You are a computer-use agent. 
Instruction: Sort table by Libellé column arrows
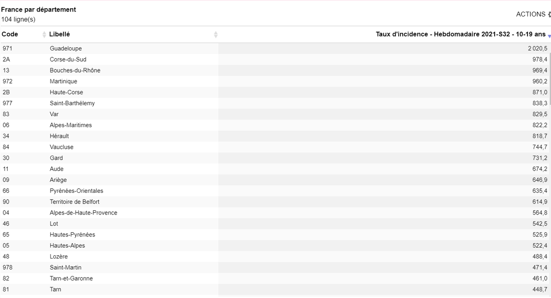(216, 34)
